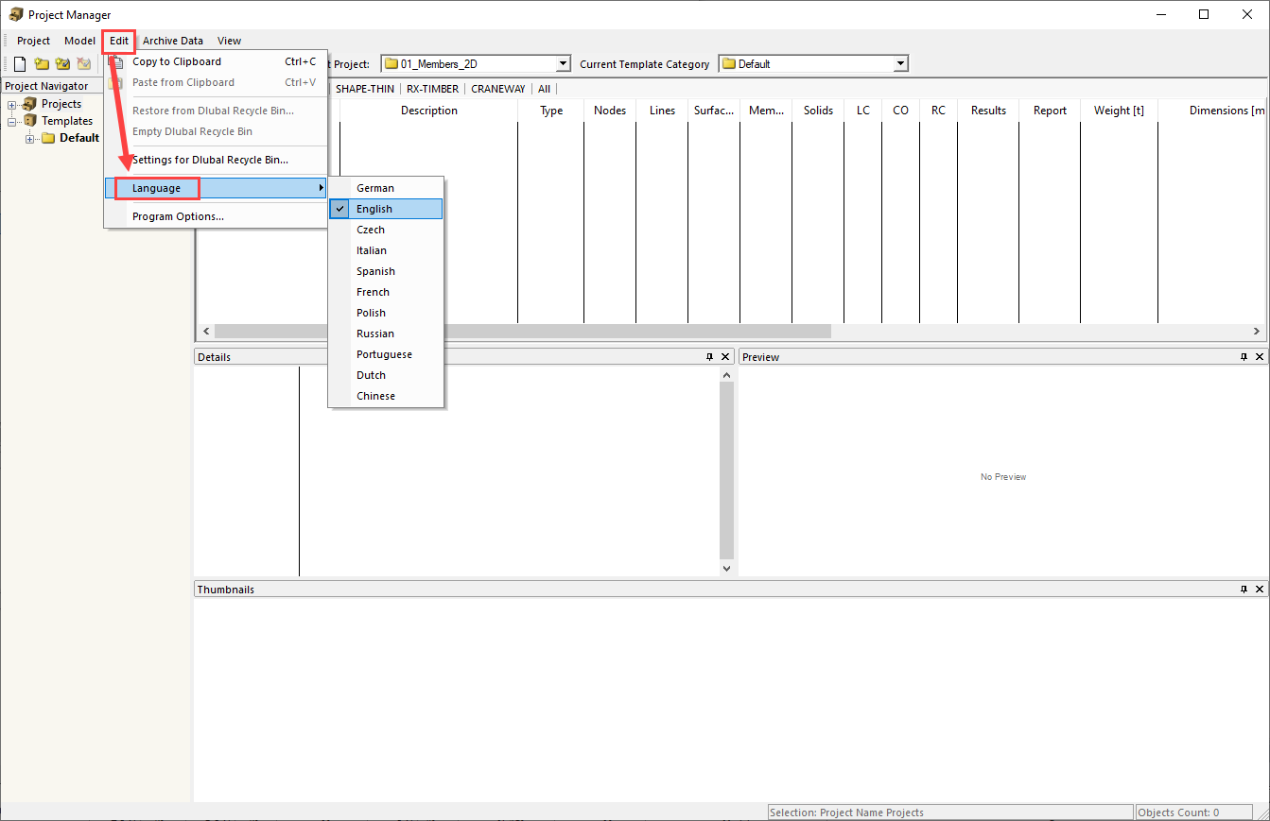Open the Current Template Category dropdown
The image size is (1270, 821).
(x=900, y=64)
